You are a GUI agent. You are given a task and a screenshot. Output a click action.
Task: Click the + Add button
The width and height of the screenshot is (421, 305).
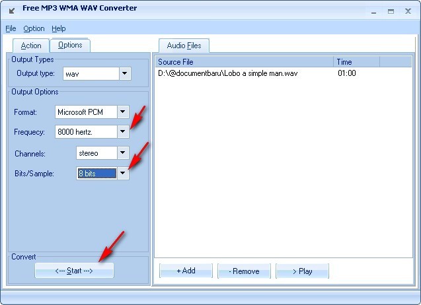tap(186, 271)
